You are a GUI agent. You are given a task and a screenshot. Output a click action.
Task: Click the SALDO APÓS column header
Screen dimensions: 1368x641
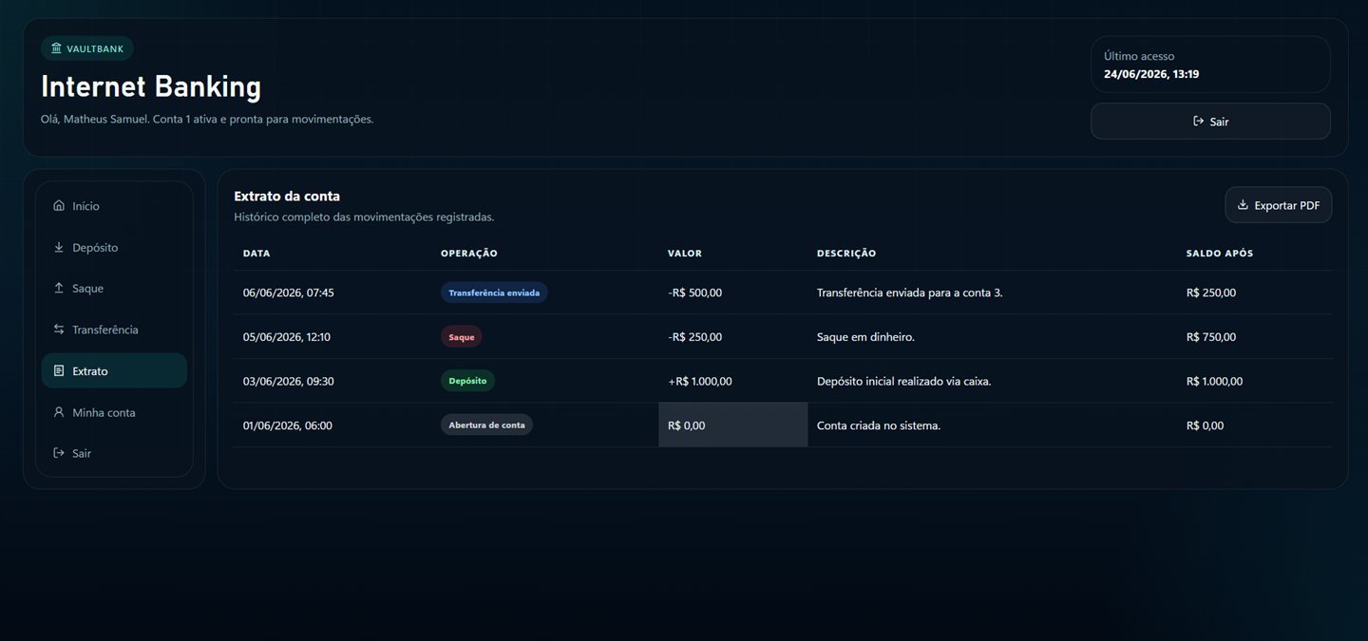tap(1220, 254)
